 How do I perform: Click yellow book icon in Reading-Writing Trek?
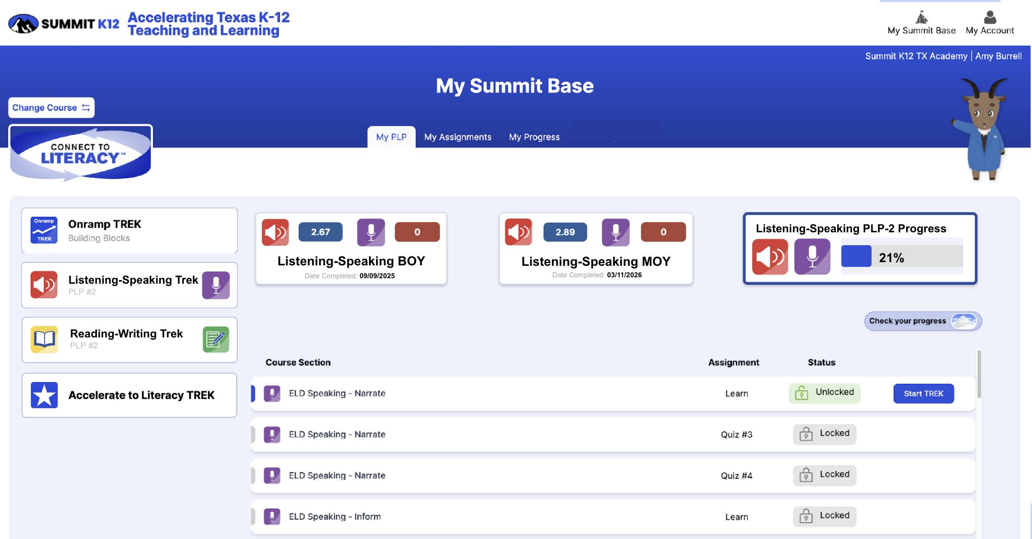tap(44, 339)
